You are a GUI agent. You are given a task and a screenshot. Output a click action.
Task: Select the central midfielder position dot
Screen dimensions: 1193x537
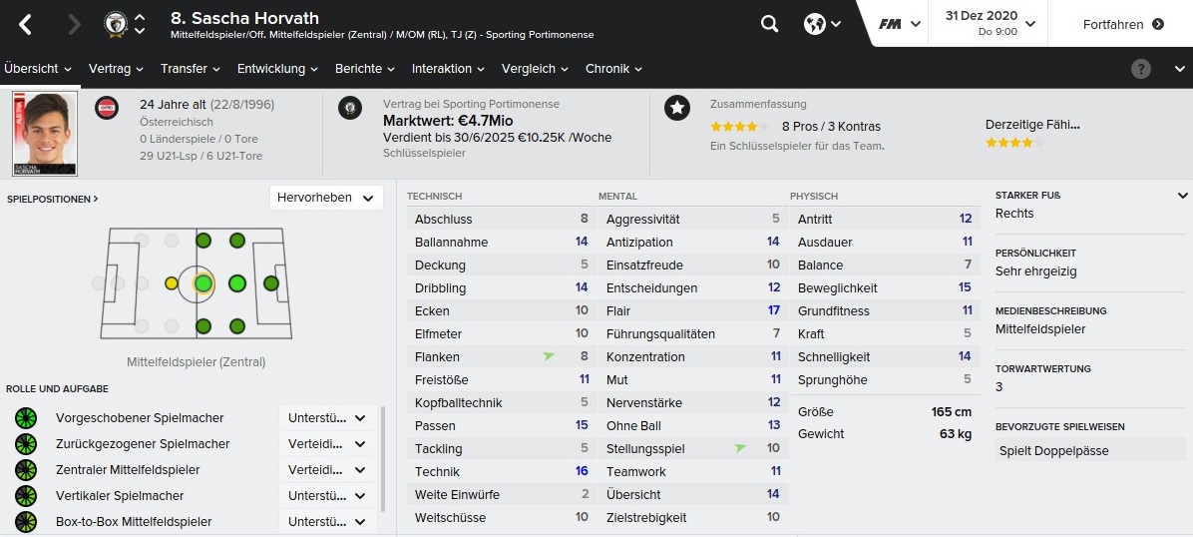[203, 283]
